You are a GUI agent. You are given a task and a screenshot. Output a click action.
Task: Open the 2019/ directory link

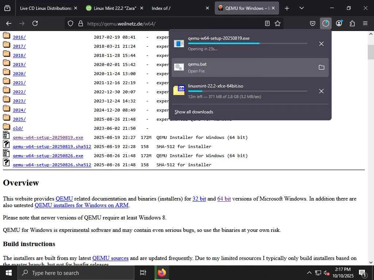(19, 65)
